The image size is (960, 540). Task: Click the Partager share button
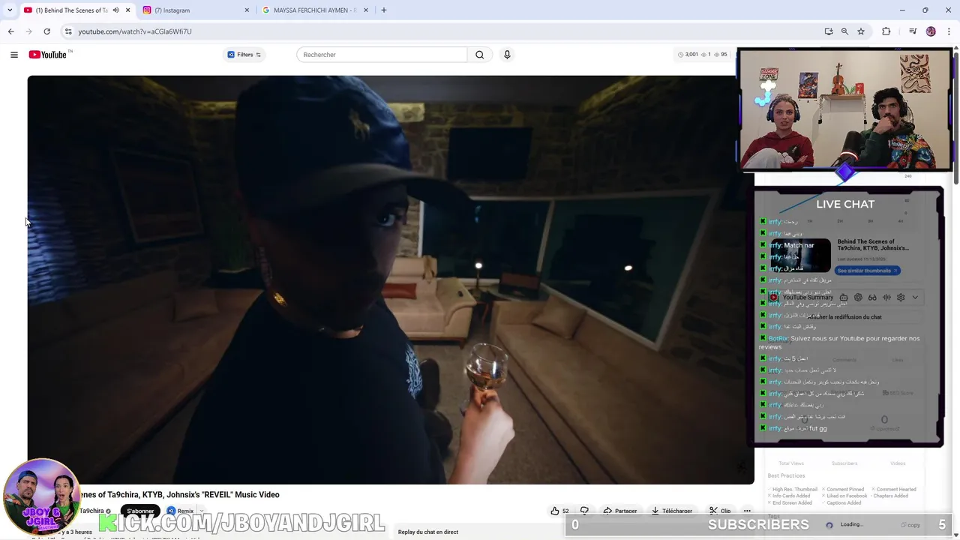point(620,511)
